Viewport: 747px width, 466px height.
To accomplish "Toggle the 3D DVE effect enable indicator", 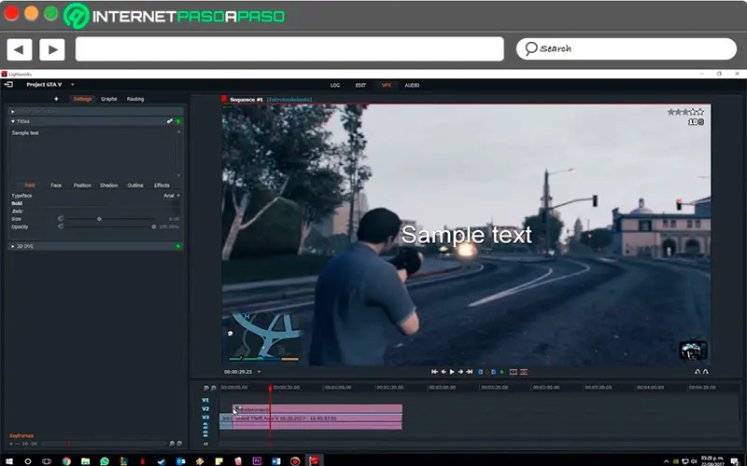I will 177,246.
